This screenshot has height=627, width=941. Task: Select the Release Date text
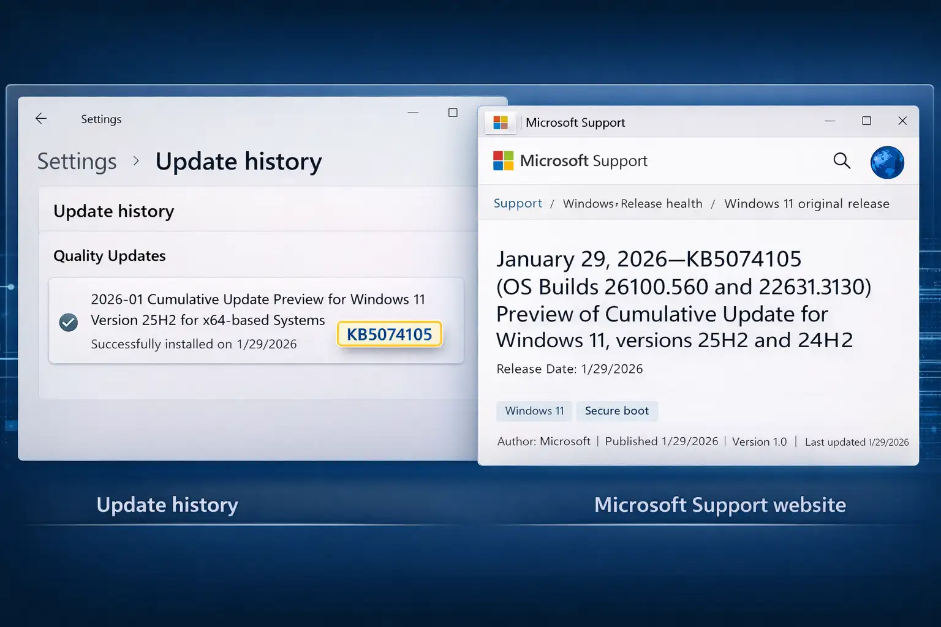(x=569, y=369)
